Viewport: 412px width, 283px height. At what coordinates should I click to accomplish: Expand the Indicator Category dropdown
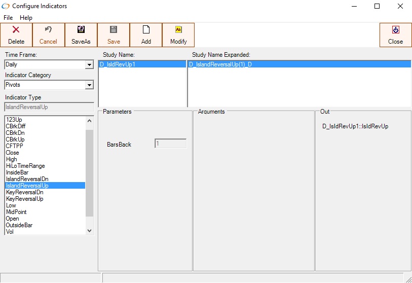point(89,85)
